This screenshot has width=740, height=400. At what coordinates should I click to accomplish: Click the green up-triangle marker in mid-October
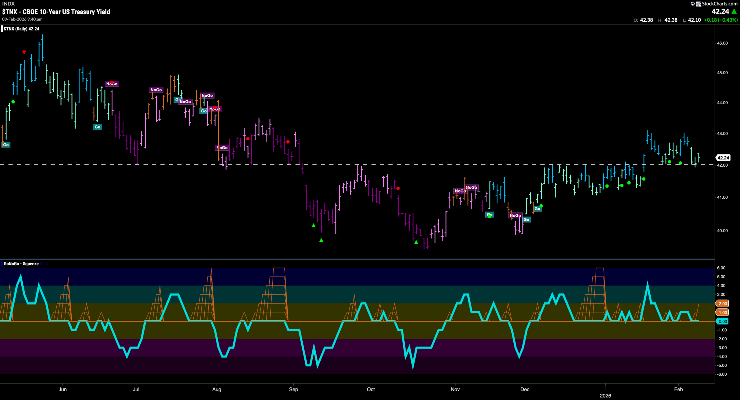[x=416, y=242]
